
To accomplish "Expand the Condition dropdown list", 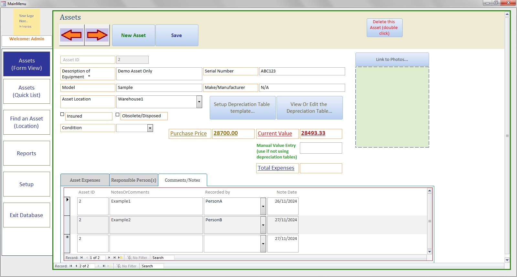I will 150,128.
